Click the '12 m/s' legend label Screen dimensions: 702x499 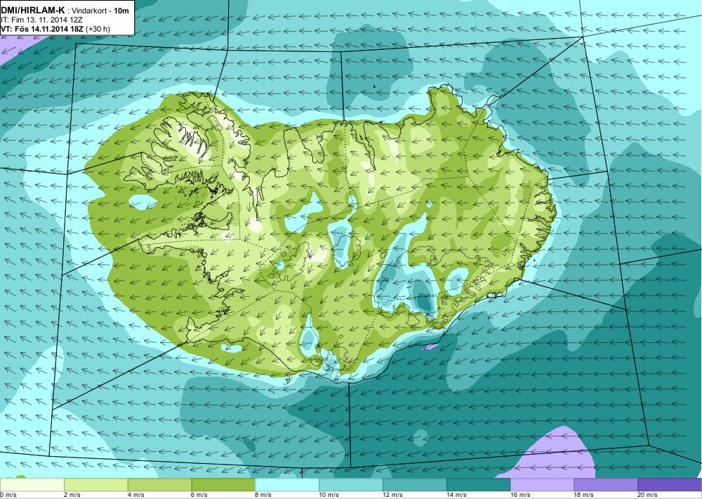[x=392, y=495]
